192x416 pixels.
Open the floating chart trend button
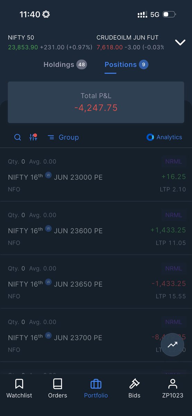(172, 345)
